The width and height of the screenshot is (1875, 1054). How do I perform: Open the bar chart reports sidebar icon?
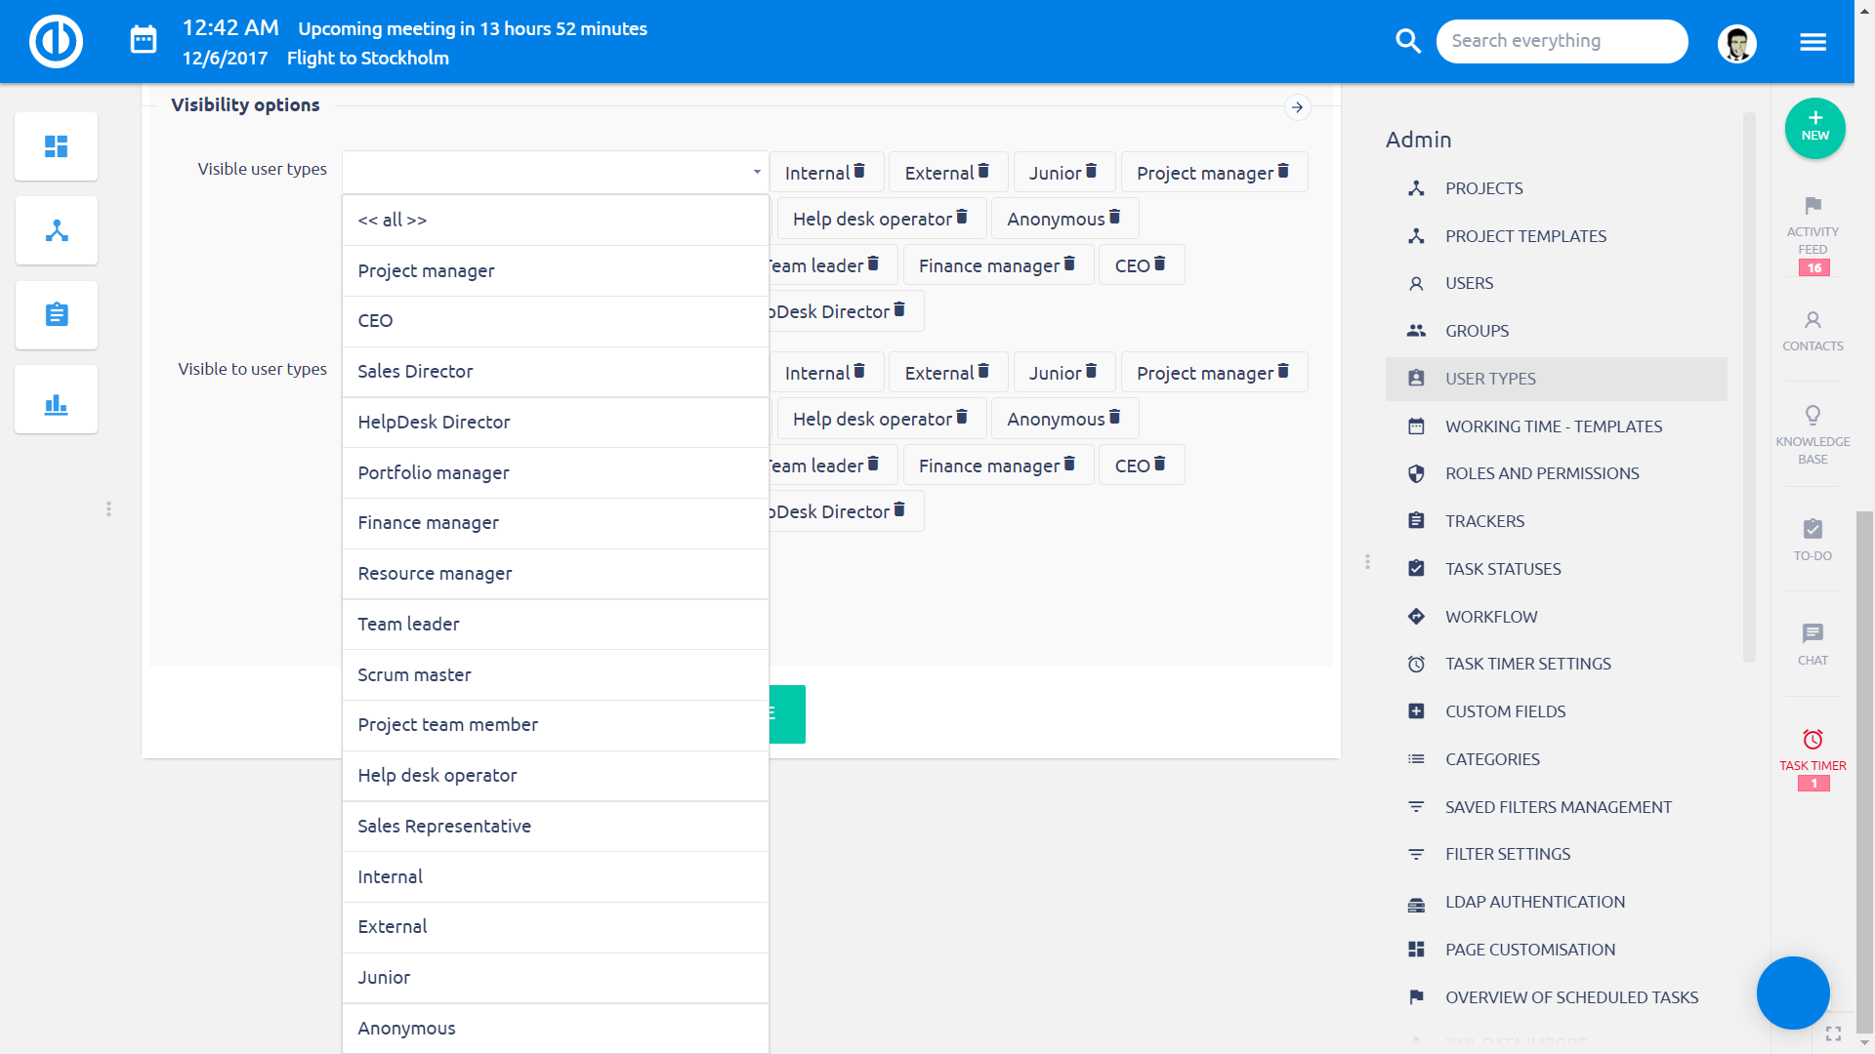tap(57, 400)
